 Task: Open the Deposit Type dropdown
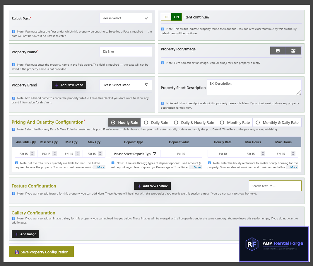tap(136, 154)
